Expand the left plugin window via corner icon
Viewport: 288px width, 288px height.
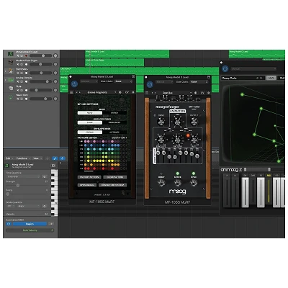point(133,76)
